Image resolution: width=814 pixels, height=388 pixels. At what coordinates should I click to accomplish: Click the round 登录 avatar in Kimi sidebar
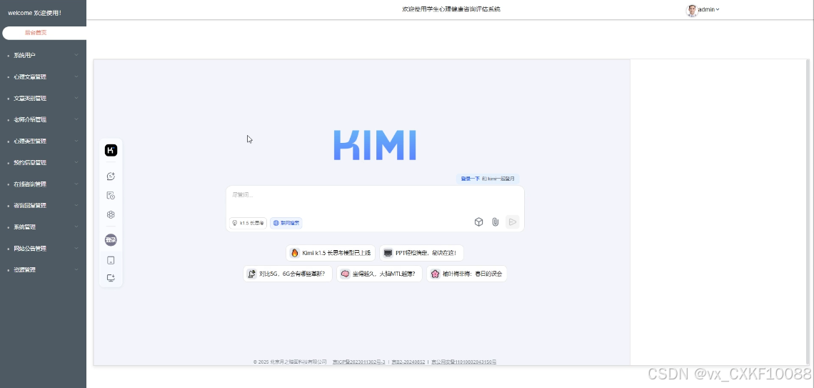tap(111, 240)
